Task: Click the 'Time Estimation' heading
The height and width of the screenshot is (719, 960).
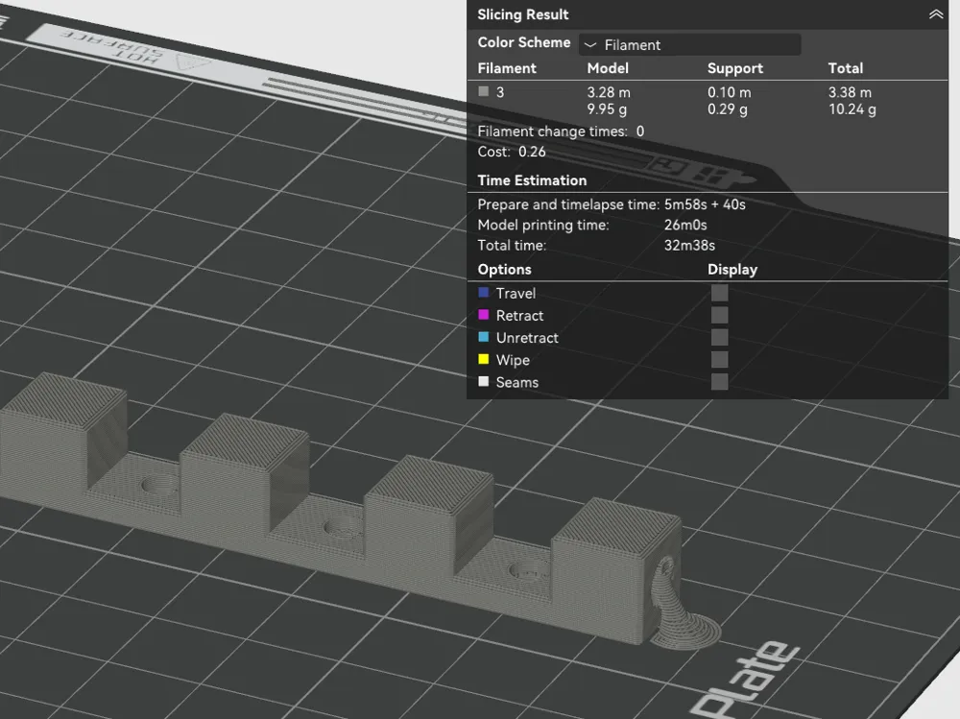Action: [x=532, y=180]
